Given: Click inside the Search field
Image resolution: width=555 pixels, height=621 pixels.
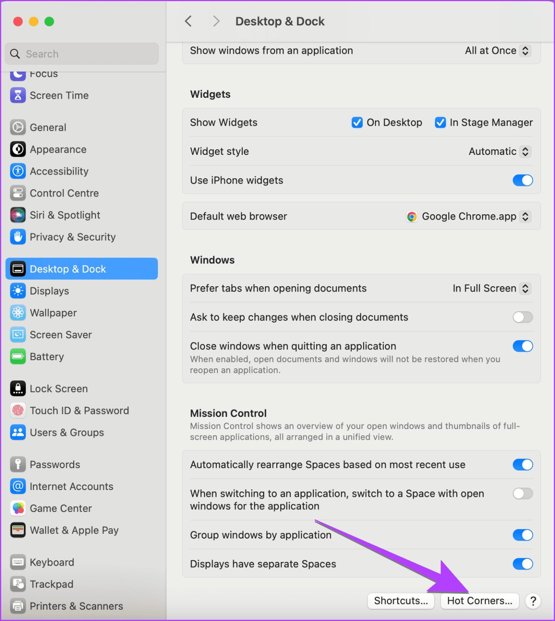Looking at the screenshot, I should point(81,53).
